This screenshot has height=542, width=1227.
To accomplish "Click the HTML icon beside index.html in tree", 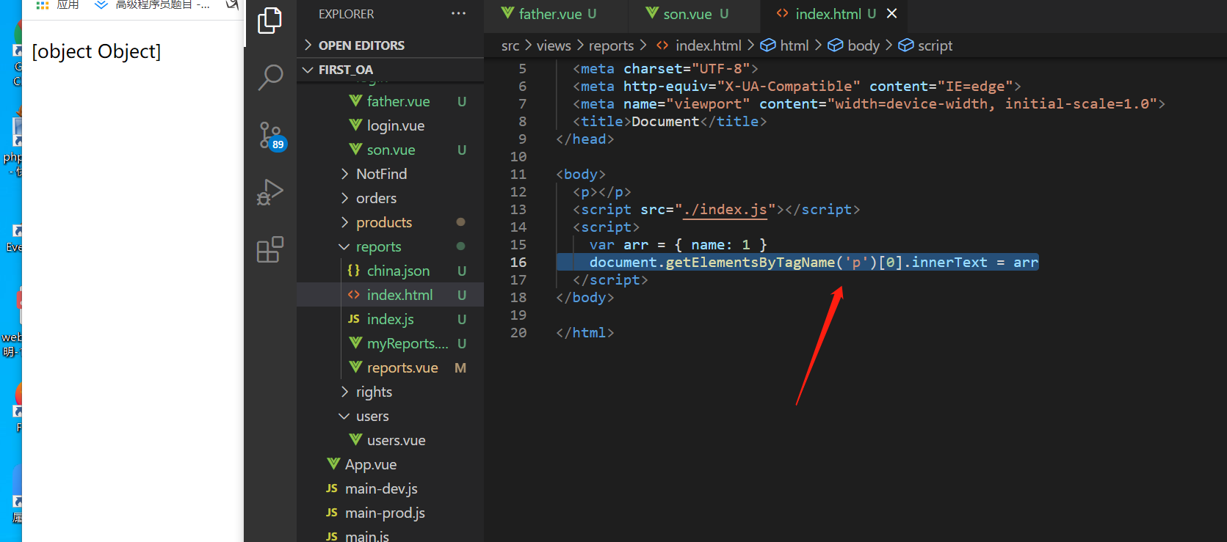I will tap(354, 295).
